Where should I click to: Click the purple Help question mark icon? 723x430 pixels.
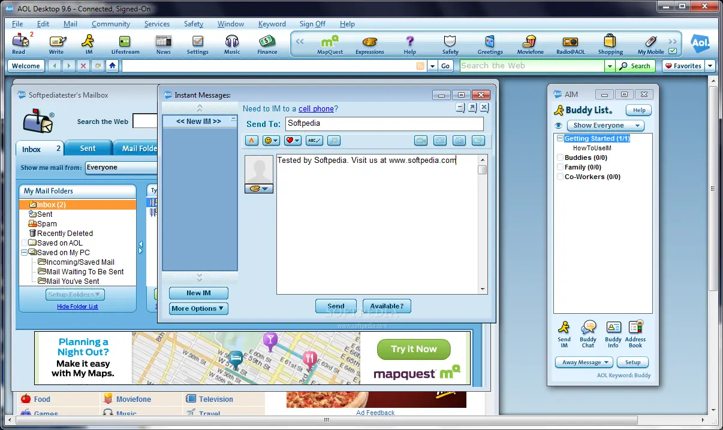410,44
